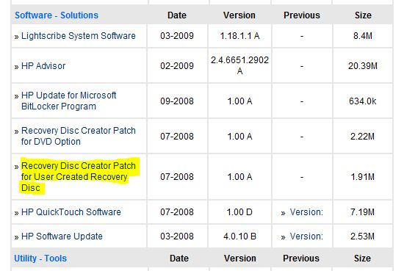Screen dimensions: 404x271
Task: Click the arrow bullet beside the BitLocker update
Action: 16,96
